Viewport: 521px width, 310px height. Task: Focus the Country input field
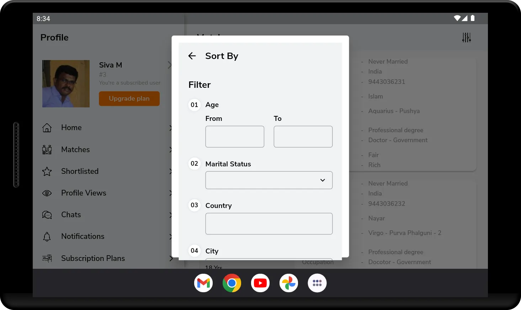tap(269, 224)
